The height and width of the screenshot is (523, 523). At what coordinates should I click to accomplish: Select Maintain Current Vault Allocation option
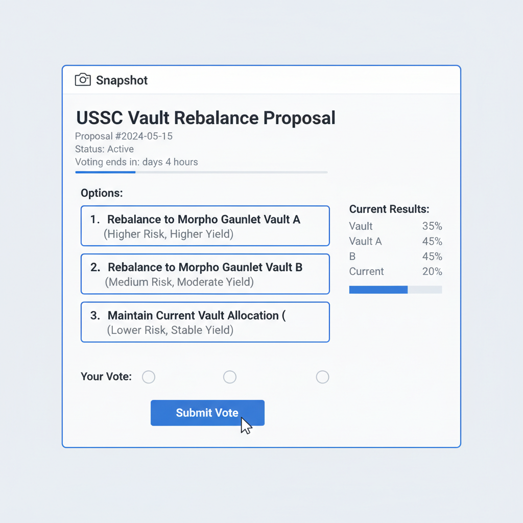point(205,322)
